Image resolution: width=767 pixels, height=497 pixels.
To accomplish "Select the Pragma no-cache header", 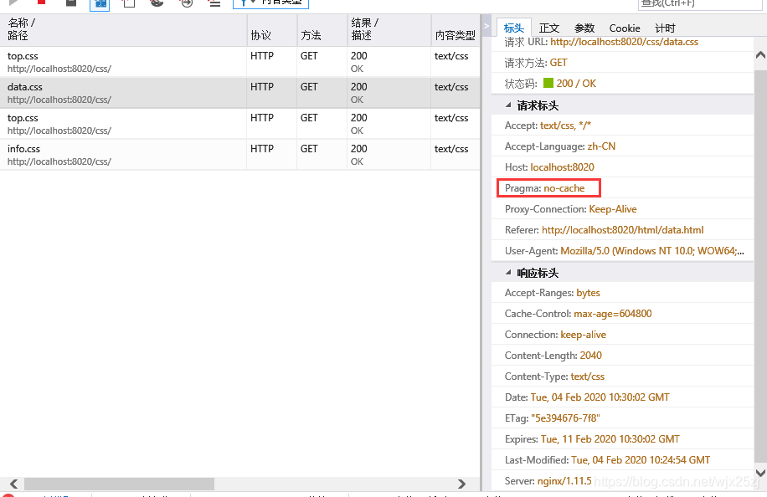I will point(622,188).
